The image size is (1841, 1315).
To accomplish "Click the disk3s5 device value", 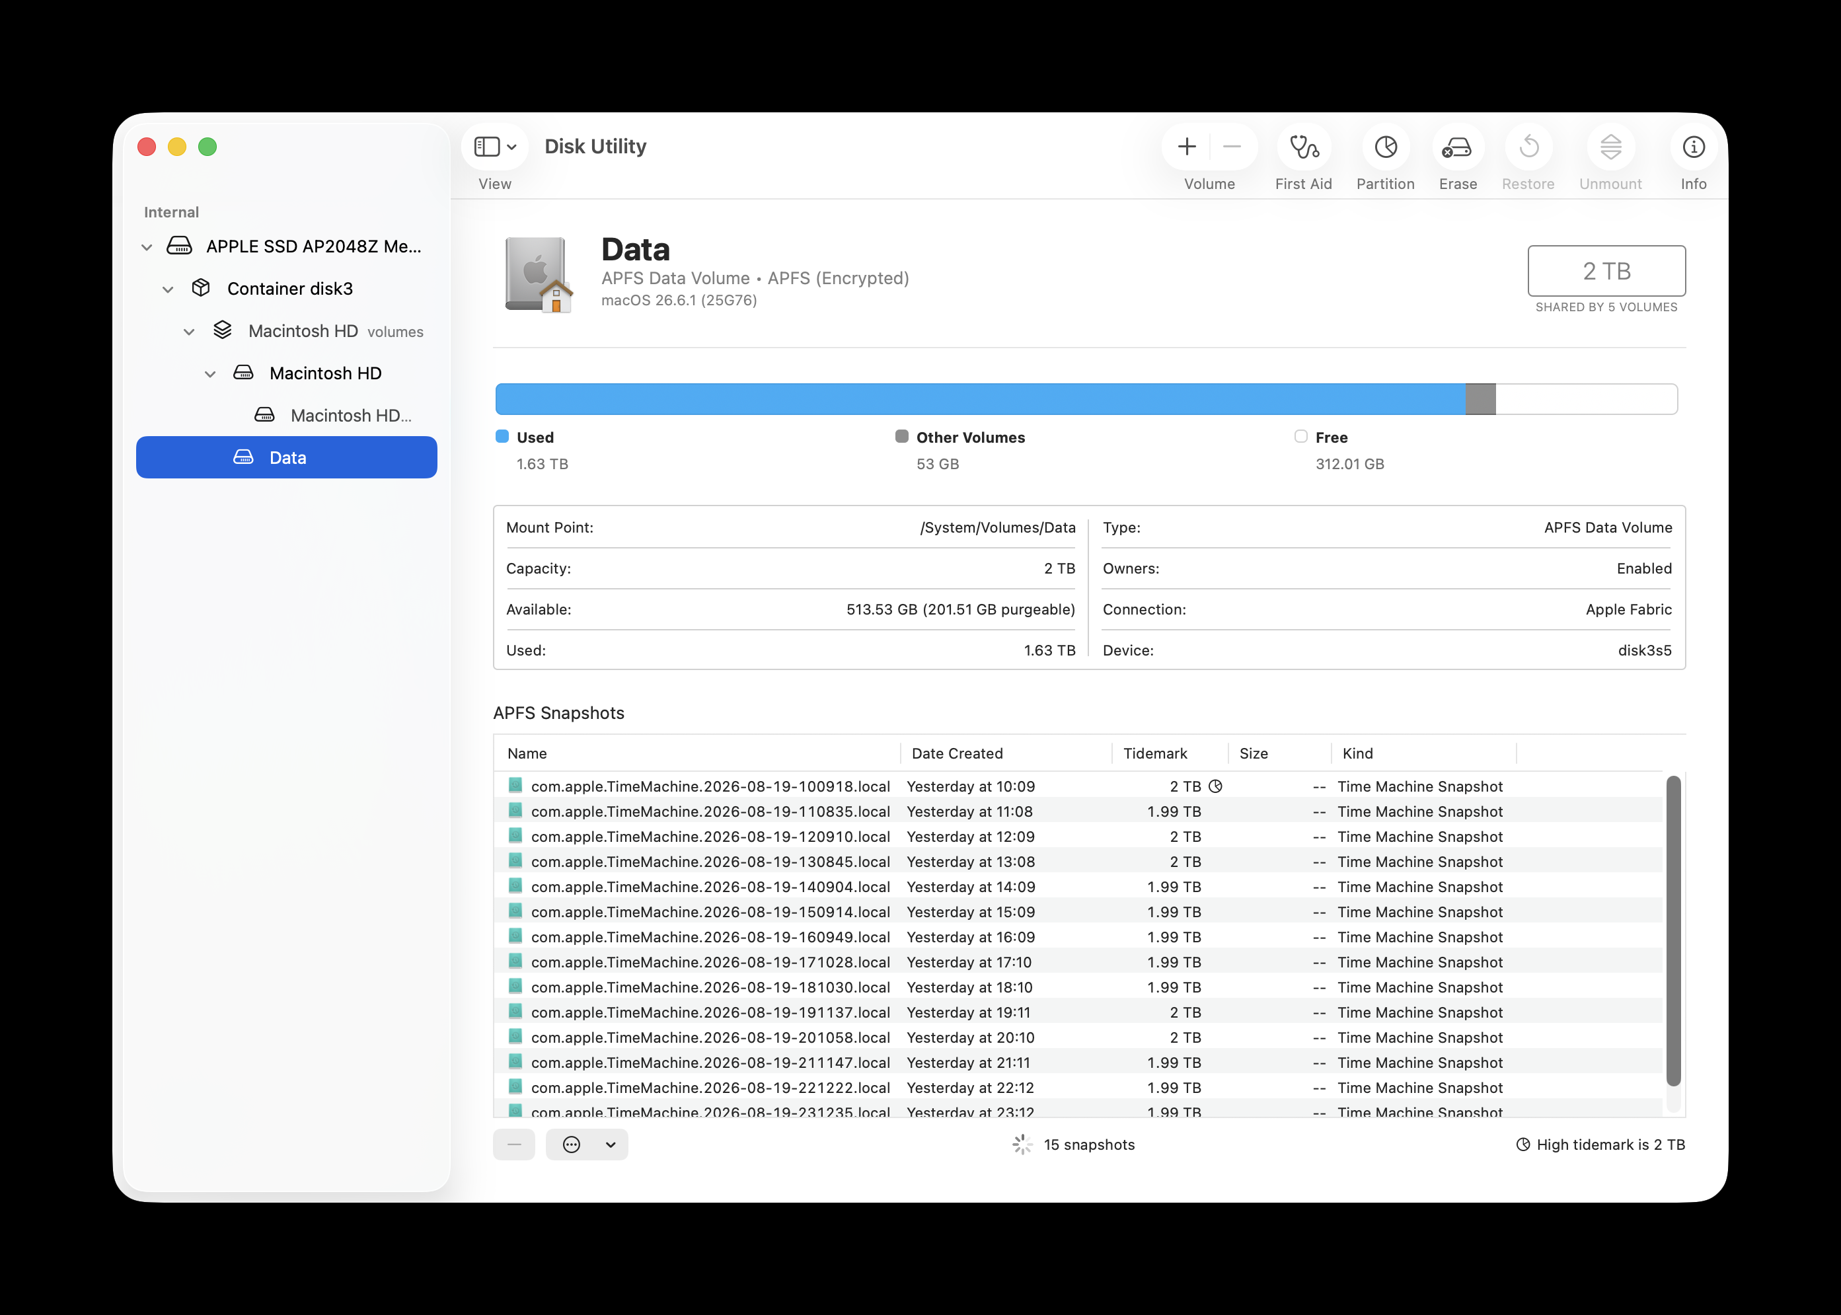I will [1644, 650].
